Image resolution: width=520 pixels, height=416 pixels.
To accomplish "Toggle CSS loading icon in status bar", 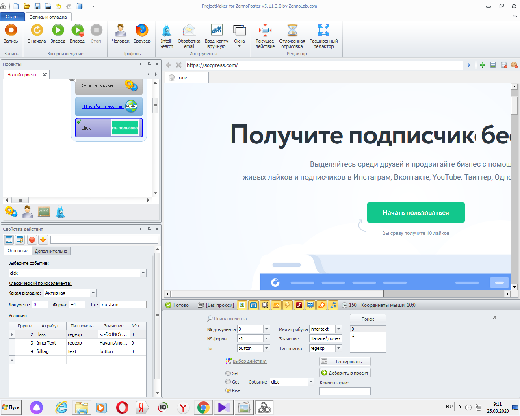I will pos(276,305).
